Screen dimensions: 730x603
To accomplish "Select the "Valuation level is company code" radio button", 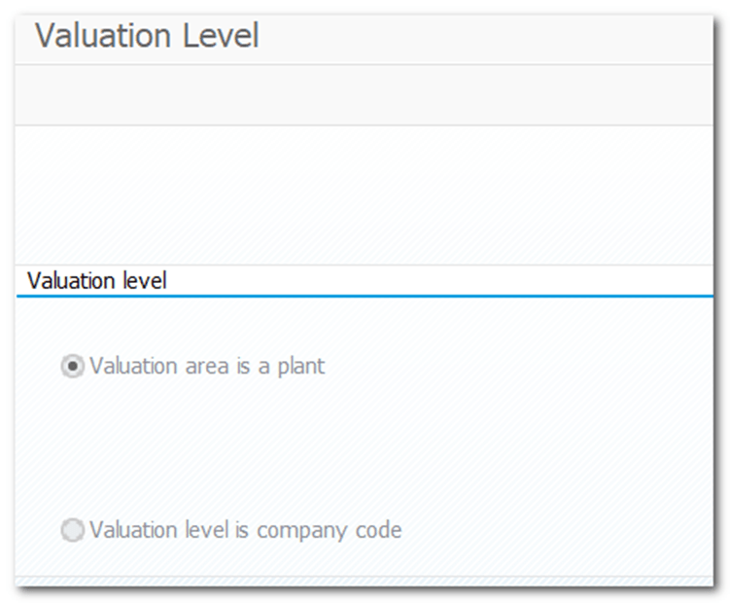I will tap(73, 531).
